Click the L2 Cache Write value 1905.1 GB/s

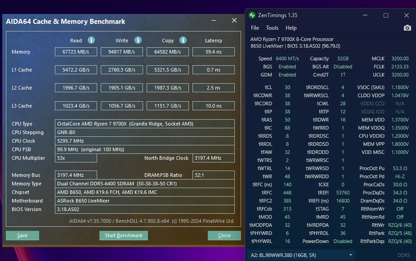point(122,88)
